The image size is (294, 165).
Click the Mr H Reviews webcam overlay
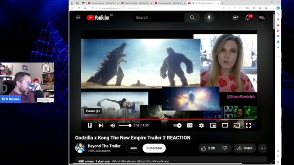click(27, 82)
